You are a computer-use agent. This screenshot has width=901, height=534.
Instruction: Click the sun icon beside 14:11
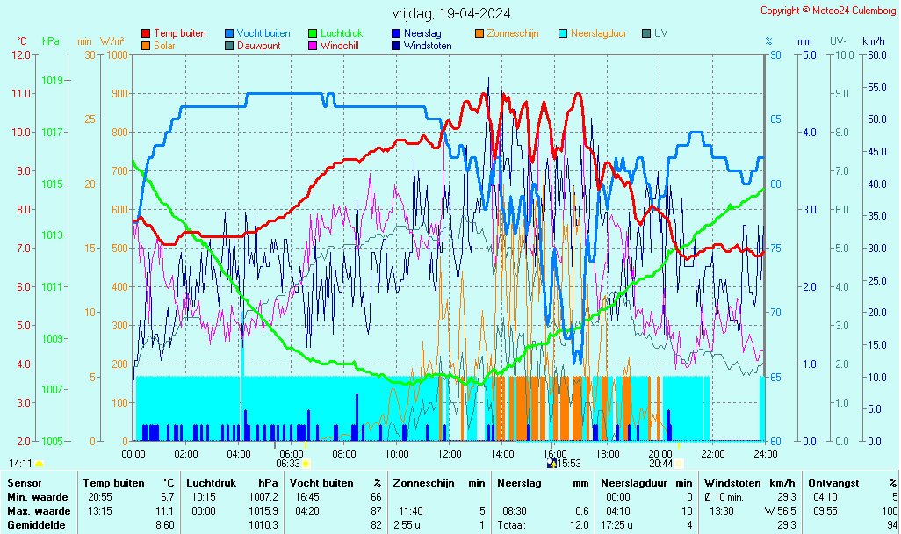pos(40,463)
